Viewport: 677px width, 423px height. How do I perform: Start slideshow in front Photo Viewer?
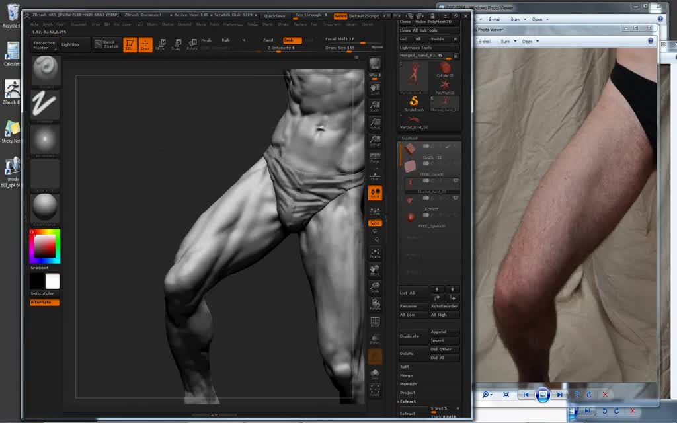pyautogui.click(x=542, y=395)
